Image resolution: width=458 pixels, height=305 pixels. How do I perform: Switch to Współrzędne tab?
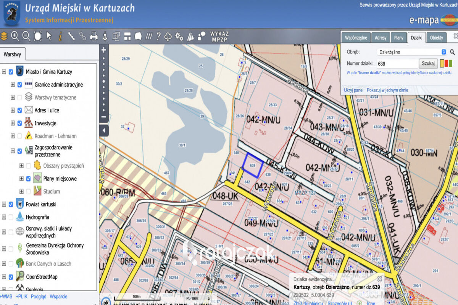356,38
